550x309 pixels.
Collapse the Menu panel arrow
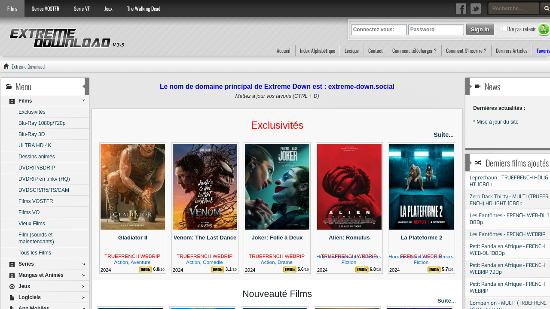click(86, 86)
